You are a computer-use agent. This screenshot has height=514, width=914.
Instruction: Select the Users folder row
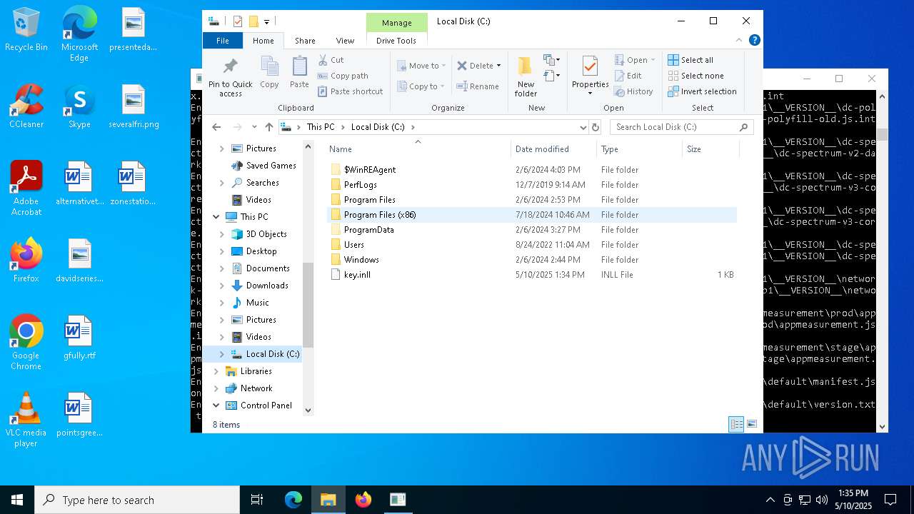tap(532, 245)
